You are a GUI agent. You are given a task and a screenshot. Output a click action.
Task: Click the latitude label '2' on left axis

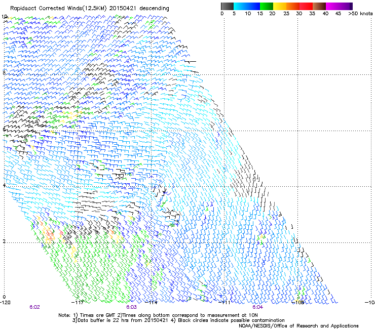[x=4, y=241]
